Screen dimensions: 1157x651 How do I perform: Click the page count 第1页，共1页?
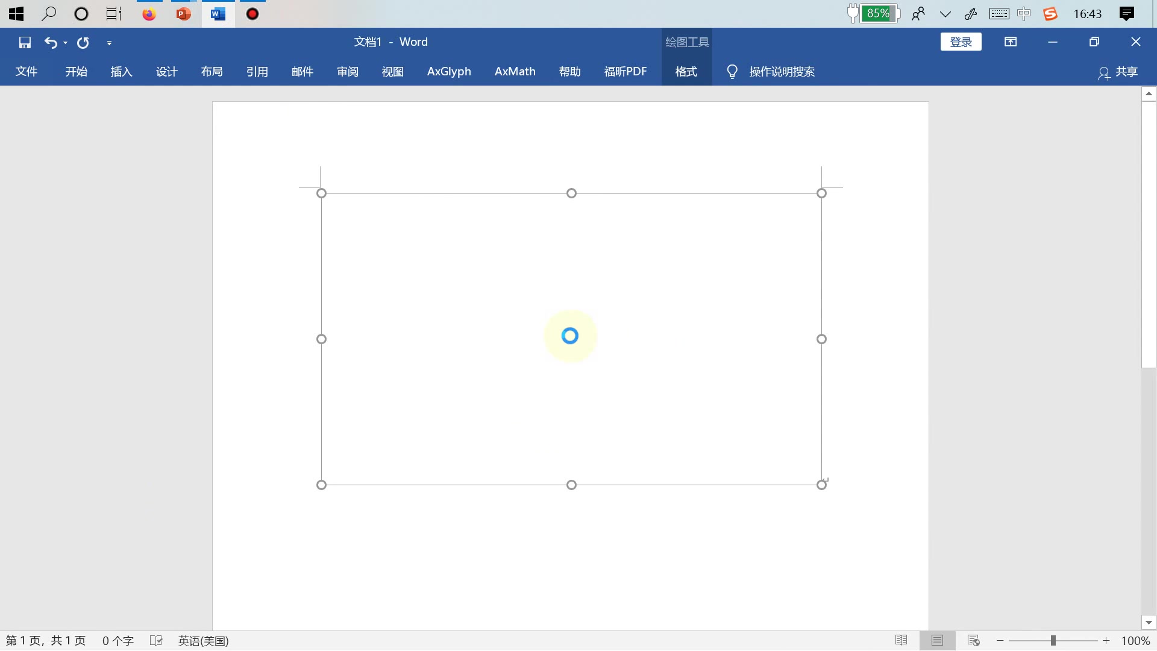point(46,641)
